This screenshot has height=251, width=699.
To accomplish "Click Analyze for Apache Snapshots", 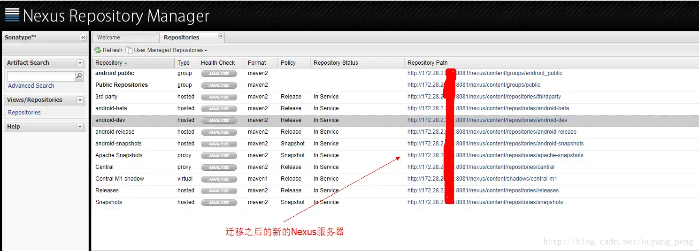I will 219,156.
